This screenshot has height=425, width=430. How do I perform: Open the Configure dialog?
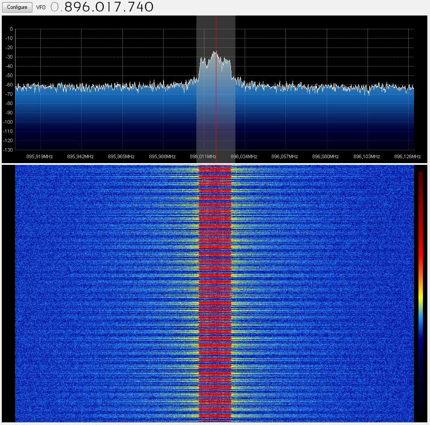(17, 7)
